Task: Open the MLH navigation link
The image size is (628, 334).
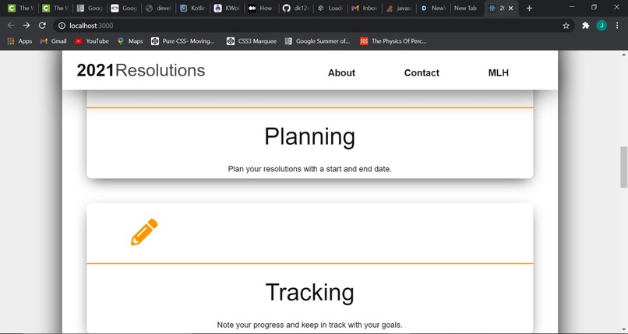Action: click(x=498, y=73)
